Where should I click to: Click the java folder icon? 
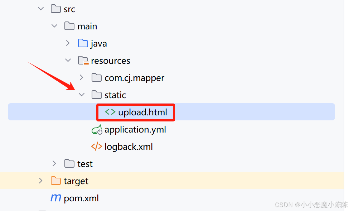[x=83, y=43]
